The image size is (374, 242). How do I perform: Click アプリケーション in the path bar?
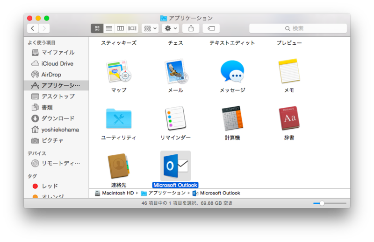163,193
